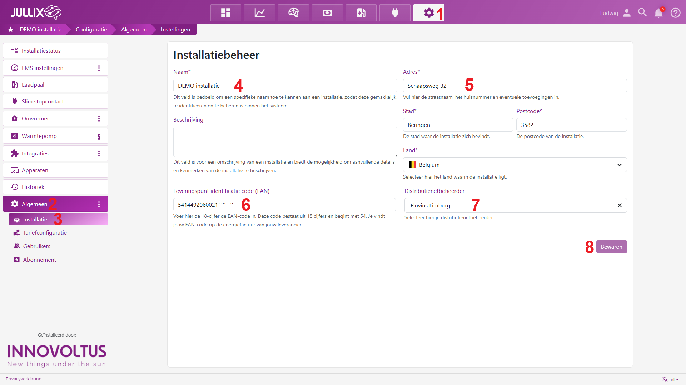Open the plug icon in top navigation
The width and height of the screenshot is (686, 385).
[x=395, y=13]
